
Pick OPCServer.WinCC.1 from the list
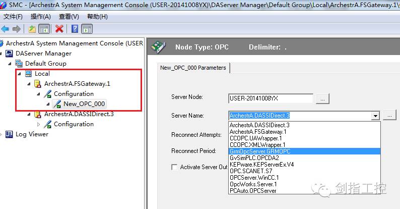click(304, 178)
